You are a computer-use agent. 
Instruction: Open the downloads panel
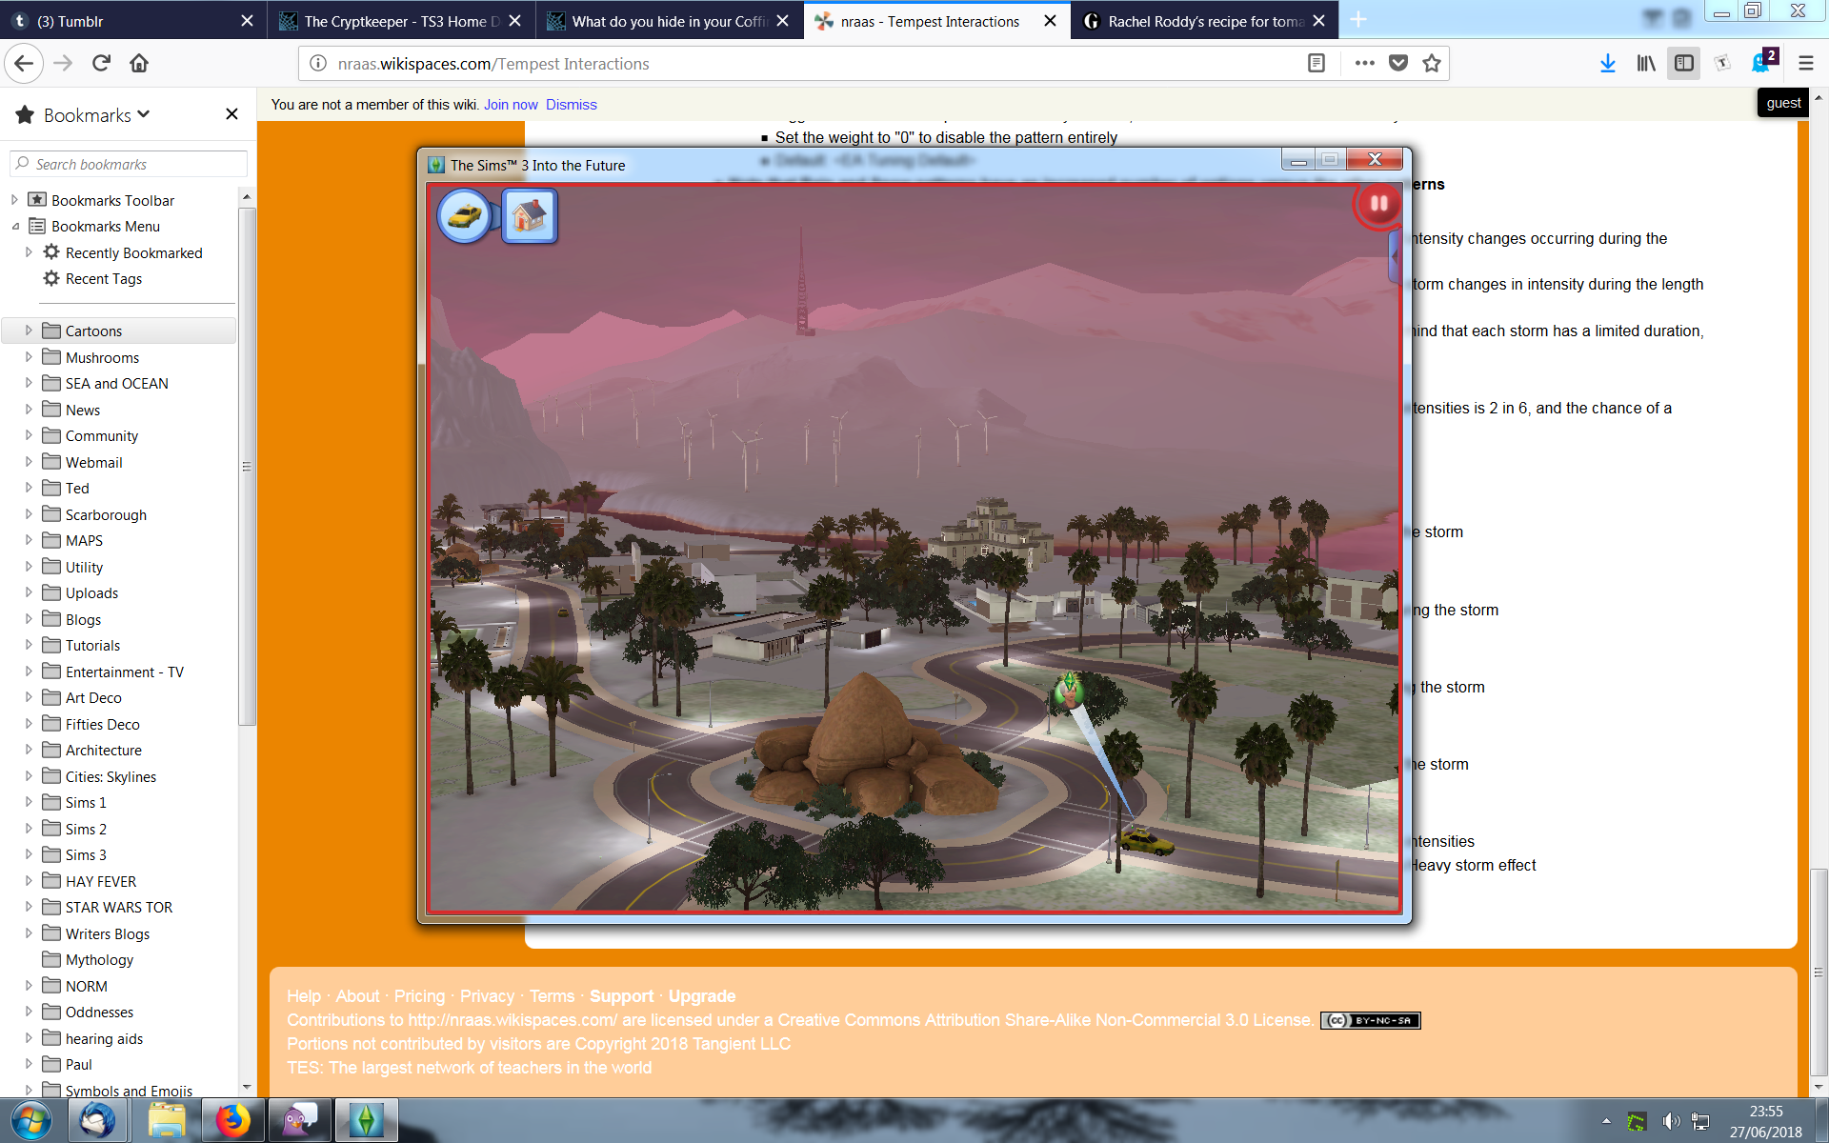pyautogui.click(x=1607, y=64)
